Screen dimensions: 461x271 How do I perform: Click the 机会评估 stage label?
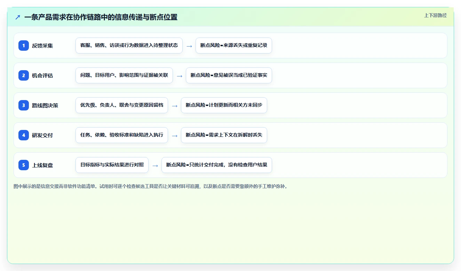(x=42, y=75)
